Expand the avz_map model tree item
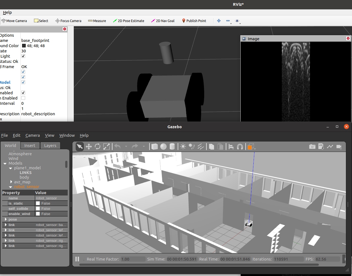 (x=11, y=182)
